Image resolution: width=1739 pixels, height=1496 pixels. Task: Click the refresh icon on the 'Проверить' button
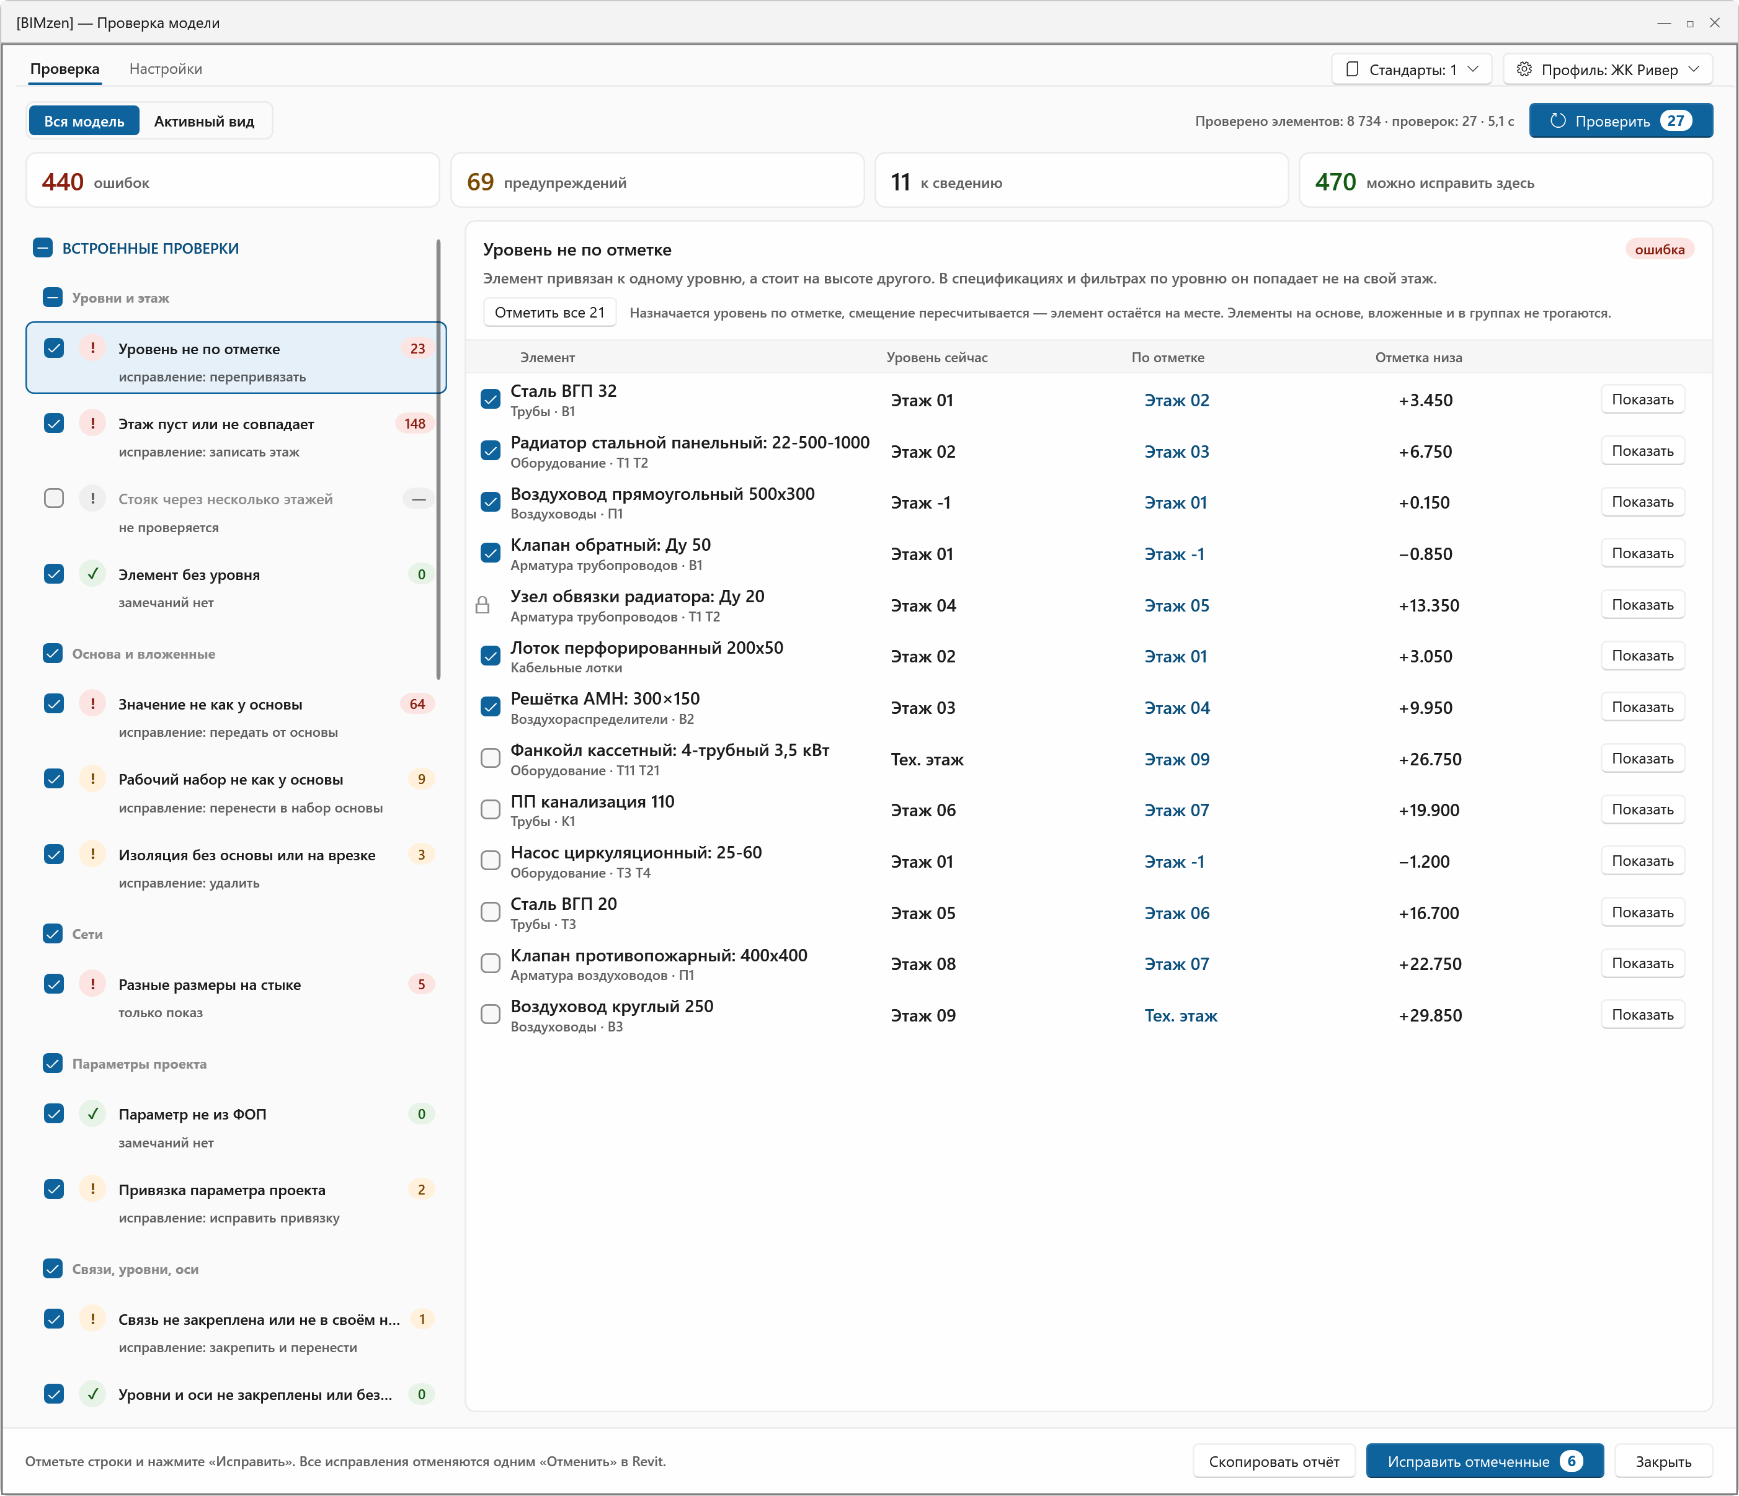click(1558, 120)
